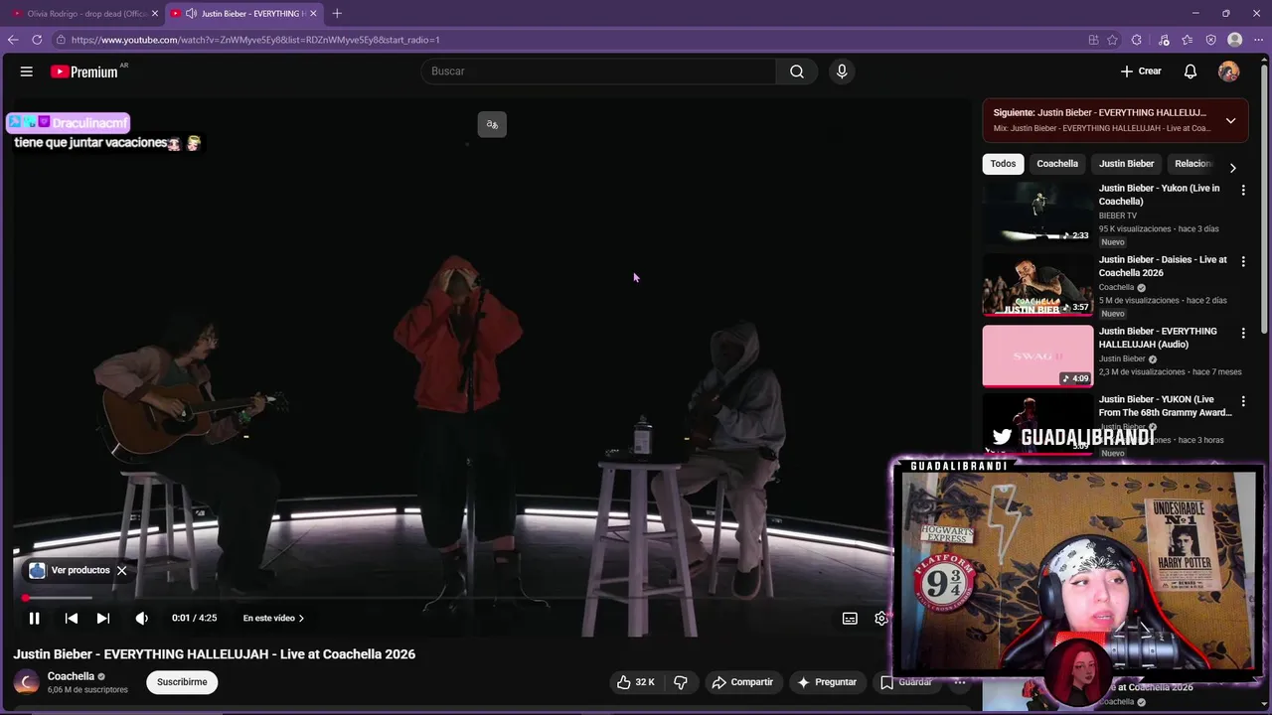Open options for EVERYTHING HALLELUJAH Audio
1272x715 pixels.
tap(1243, 334)
